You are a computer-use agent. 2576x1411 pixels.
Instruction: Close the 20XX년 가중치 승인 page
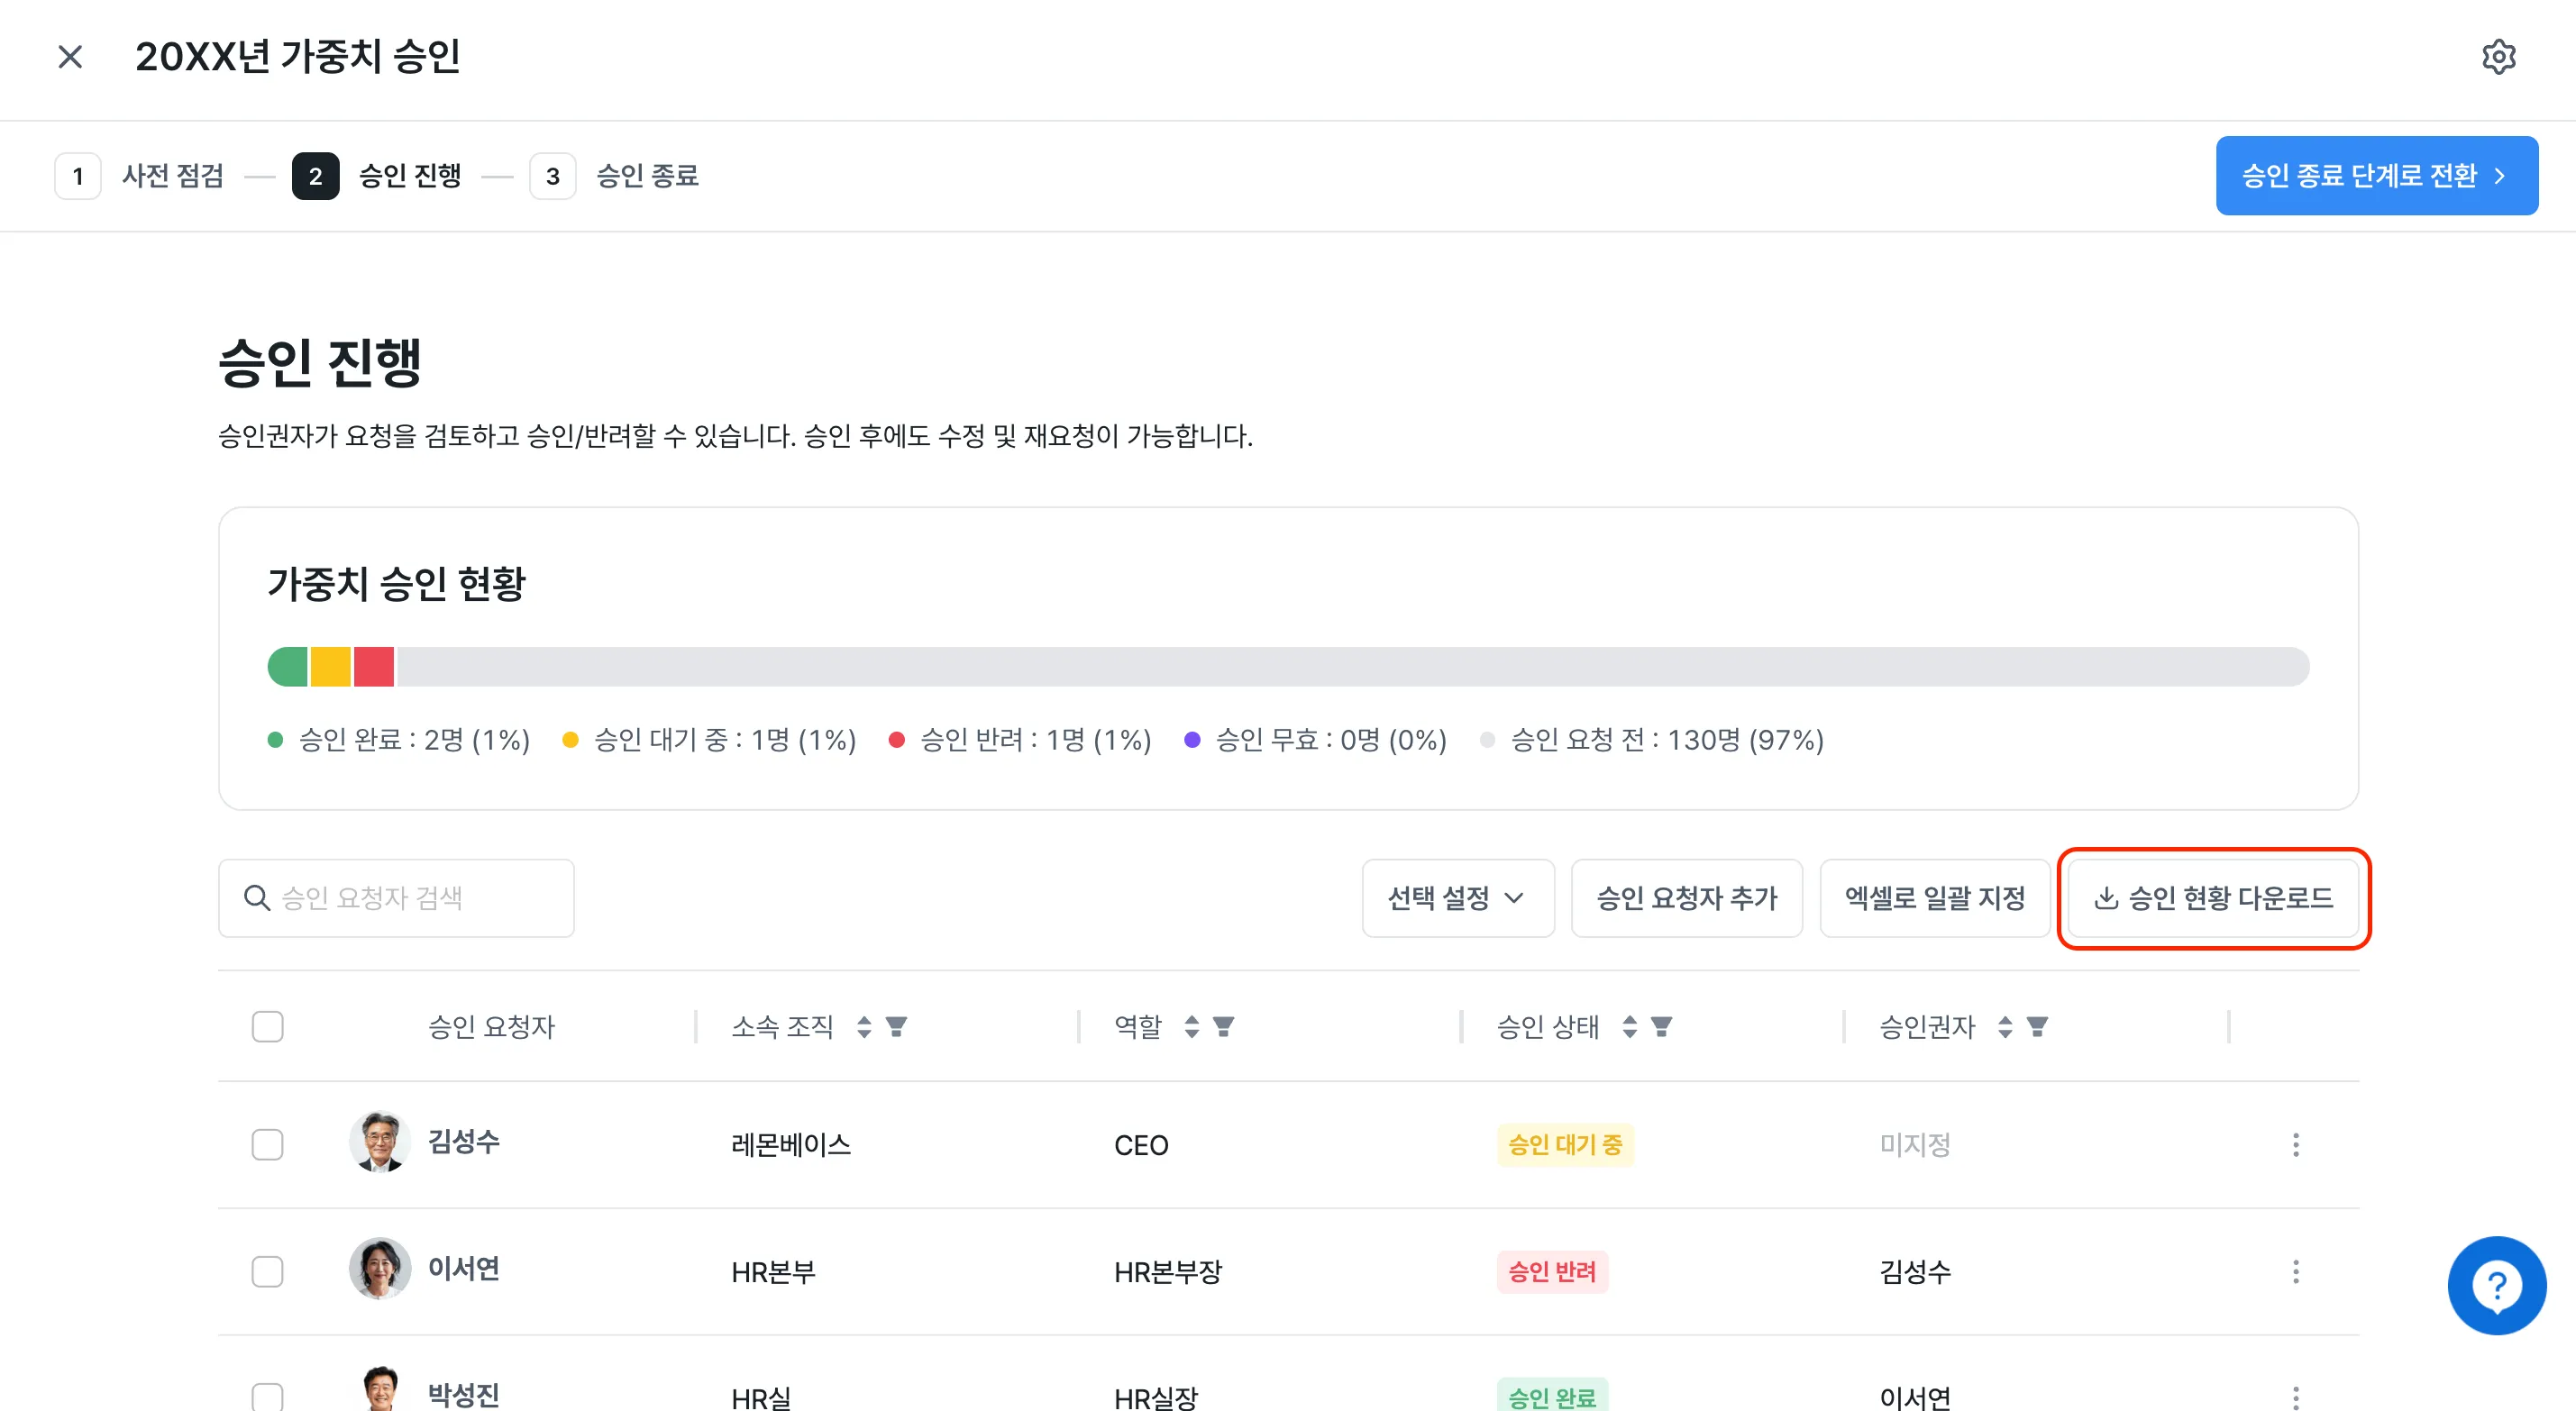click(x=70, y=57)
